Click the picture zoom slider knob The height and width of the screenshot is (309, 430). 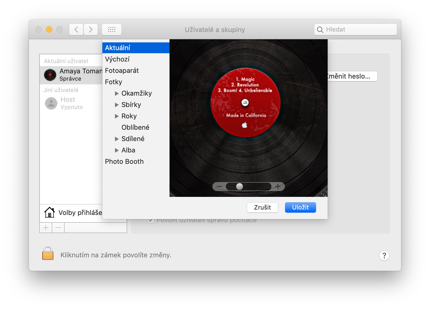(x=240, y=187)
